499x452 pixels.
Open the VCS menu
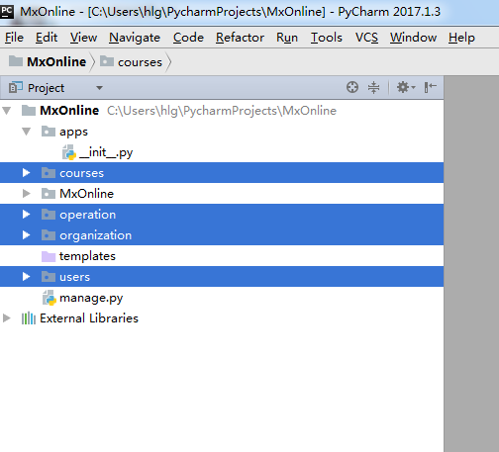click(366, 38)
